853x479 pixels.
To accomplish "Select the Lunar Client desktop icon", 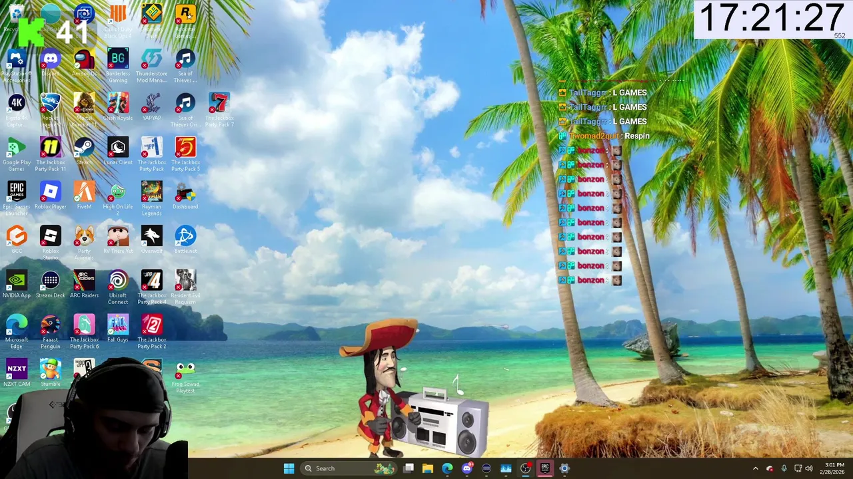I will pyautogui.click(x=118, y=152).
